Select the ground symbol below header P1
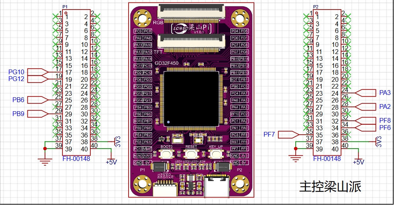 45,160
